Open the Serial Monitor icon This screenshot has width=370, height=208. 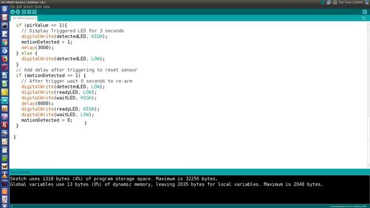coord(365,12)
